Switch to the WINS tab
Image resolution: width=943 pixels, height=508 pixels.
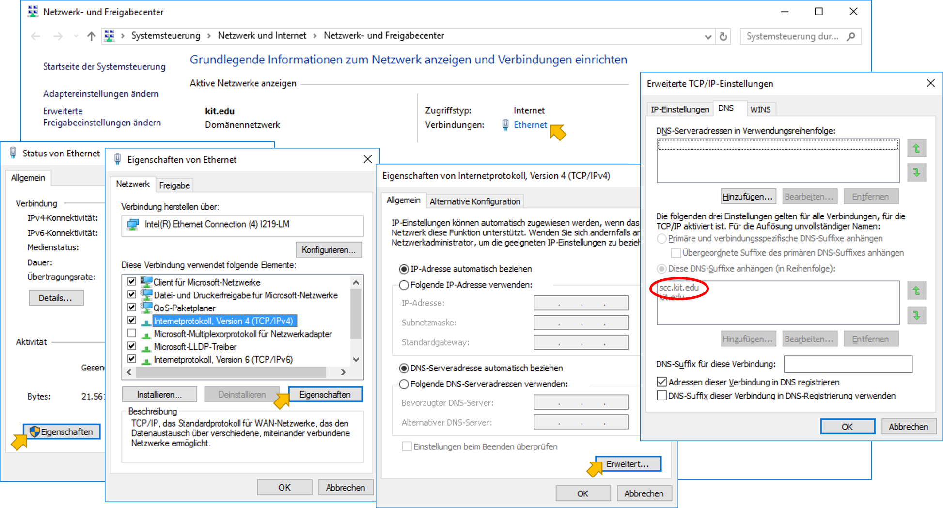click(760, 109)
